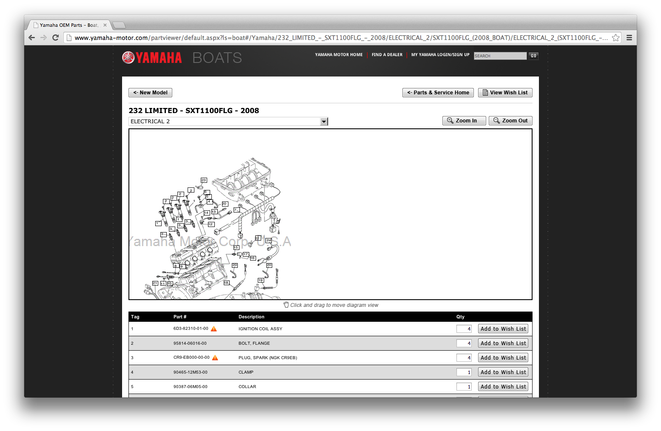661x431 pixels.
Task: Add CLAMP part to Wish List
Action: point(503,372)
